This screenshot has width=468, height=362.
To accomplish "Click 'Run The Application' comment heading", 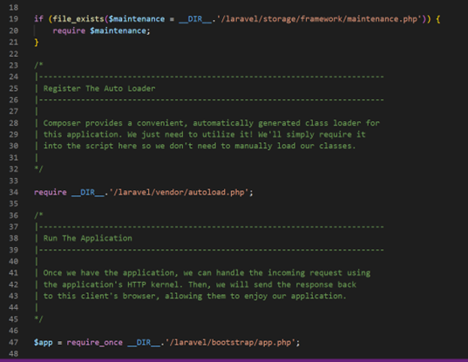I will pyautogui.click(x=88, y=238).
